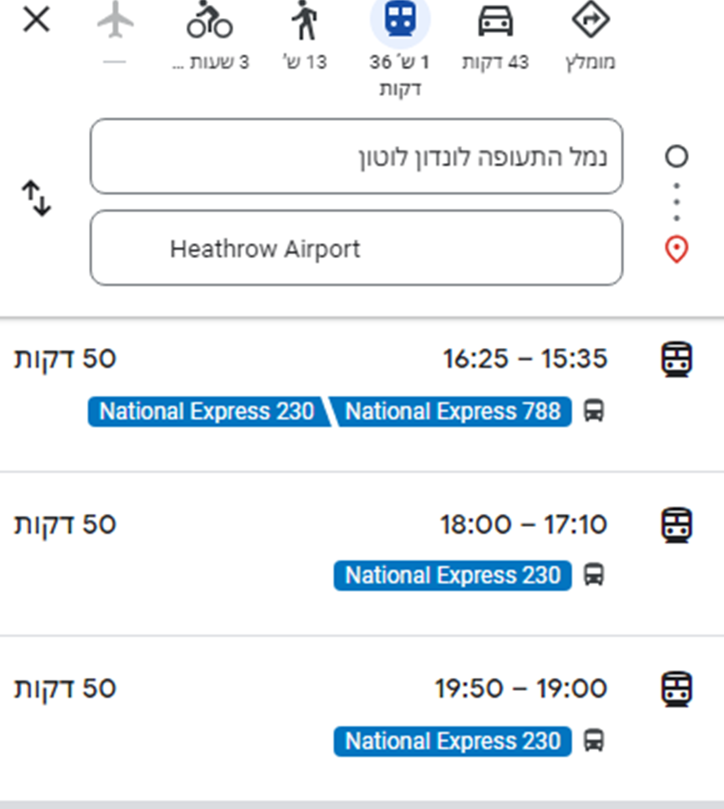The height and width of the screenshot is (809, 724).
Task: Choose the recommended travel mode
Action: [x=590, y=20]
